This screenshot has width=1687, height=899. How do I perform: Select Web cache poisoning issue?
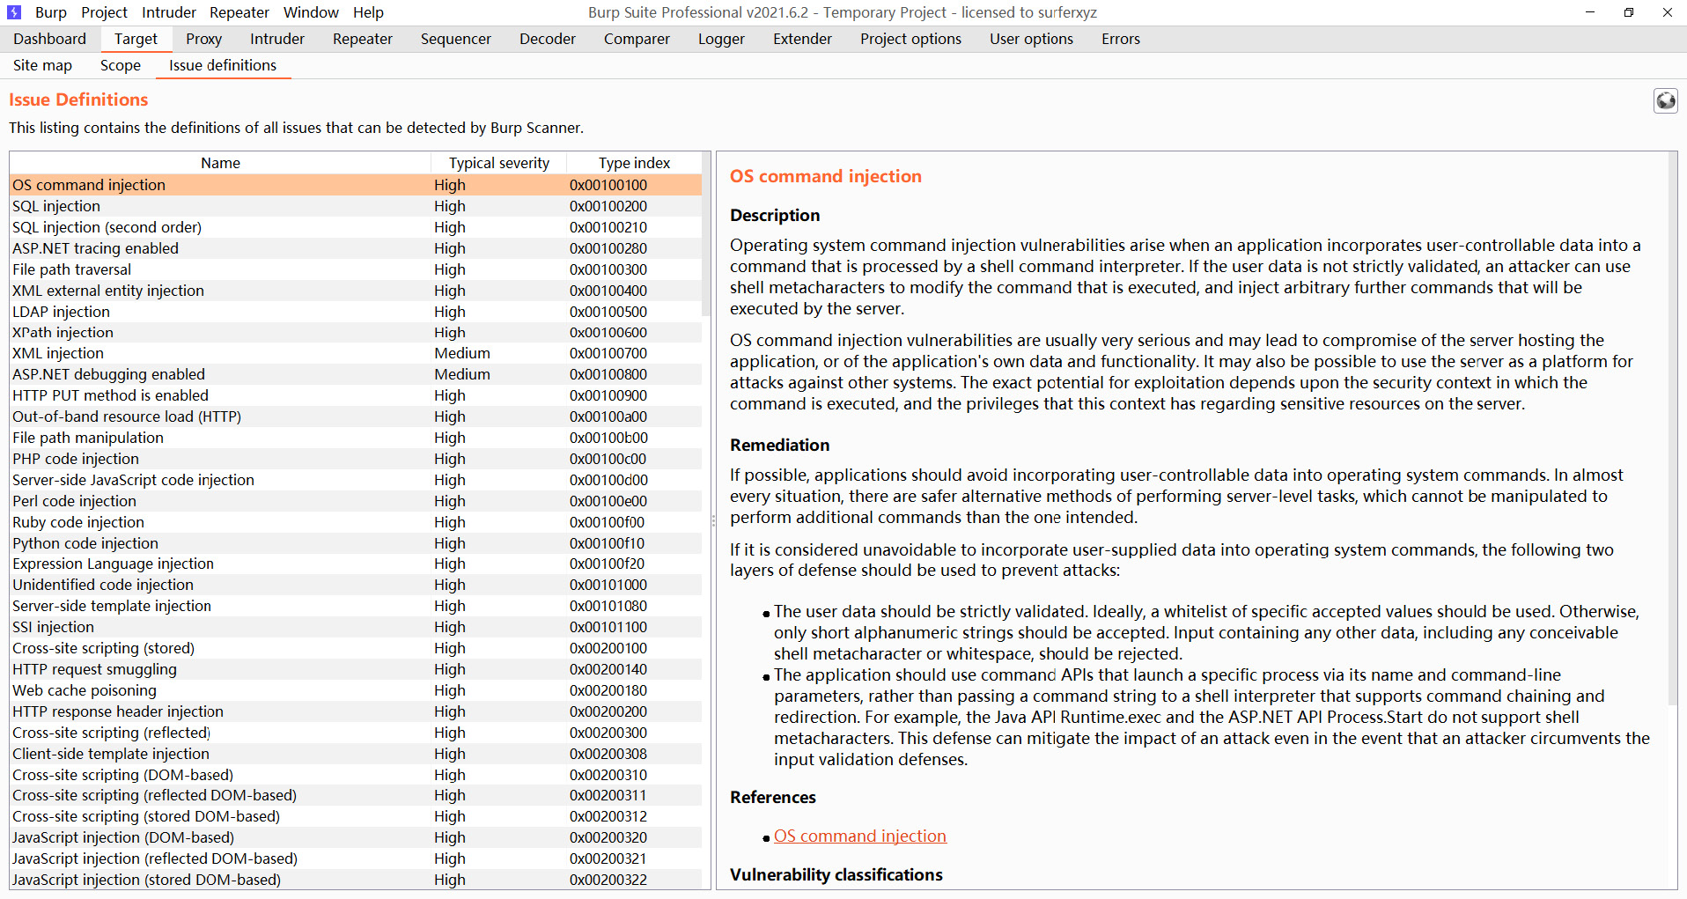pos(356,690)
